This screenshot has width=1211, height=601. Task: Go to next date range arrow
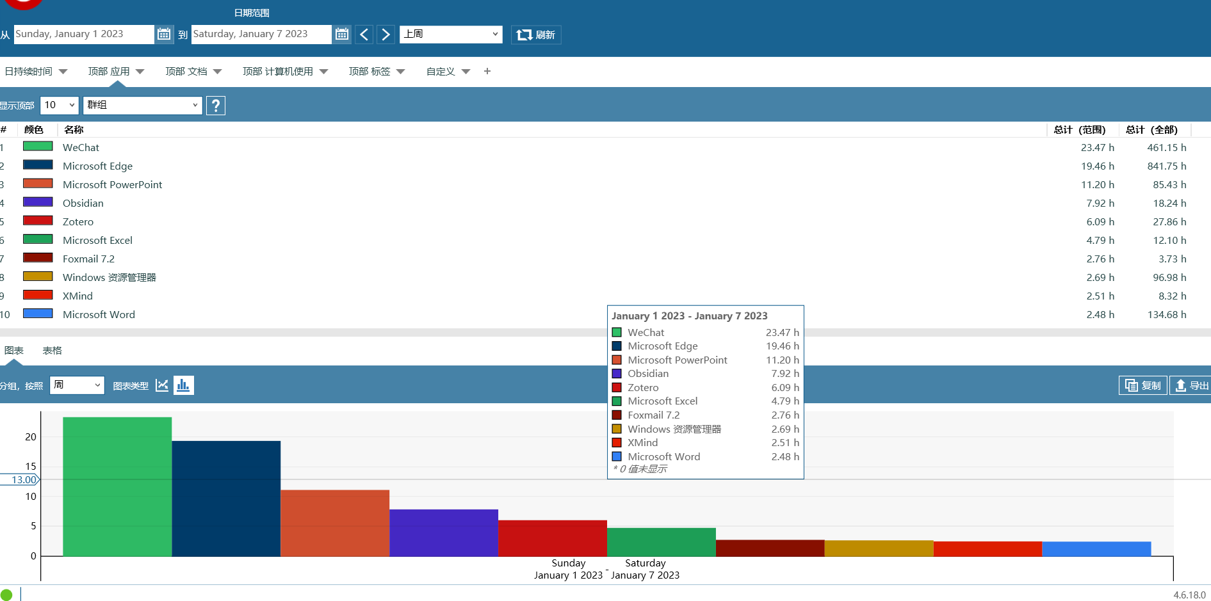[386, 34]
